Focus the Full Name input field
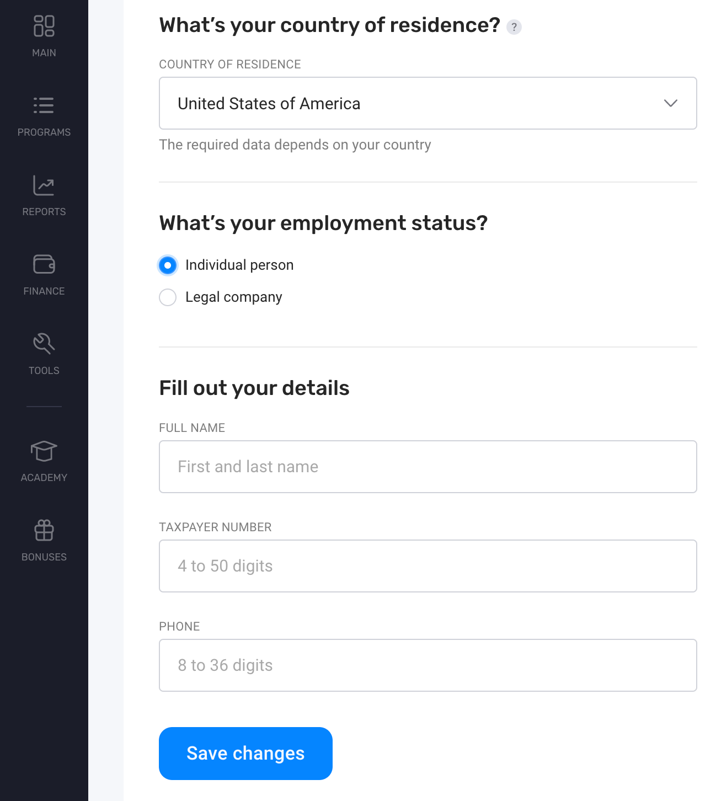The height and width of the screenshot is (801, 716). point(428,467)
